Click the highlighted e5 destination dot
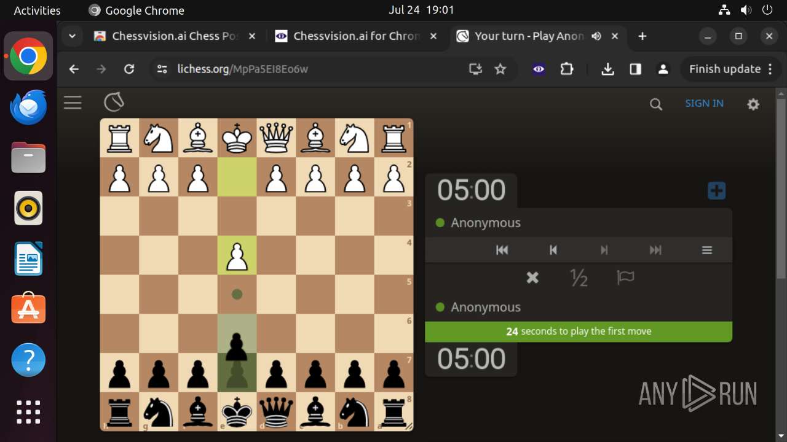The height and width of the screenshot is (442, 787). [237, 295]
